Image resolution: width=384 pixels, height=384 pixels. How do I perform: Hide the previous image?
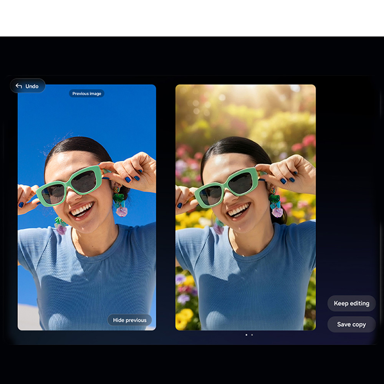(x=129, y=320)
